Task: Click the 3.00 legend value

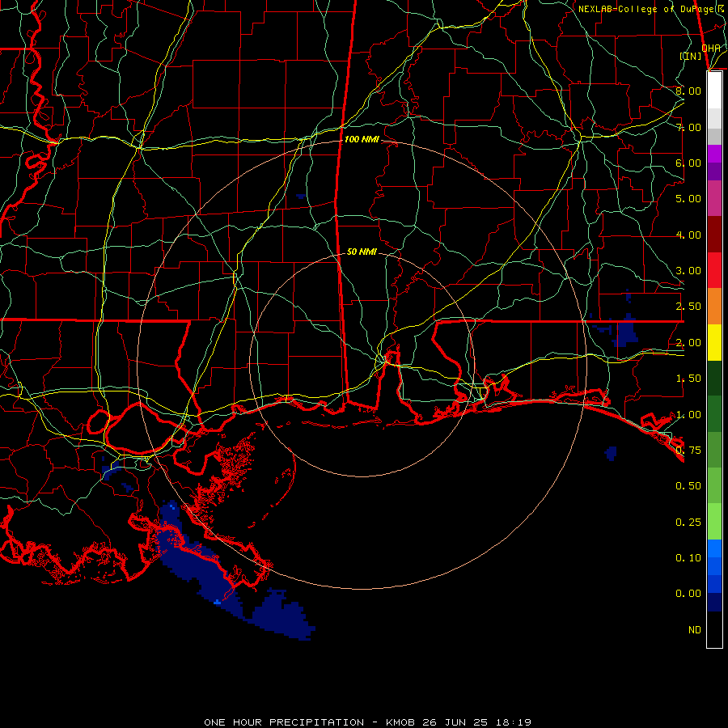Action: [x=688, y=271]
